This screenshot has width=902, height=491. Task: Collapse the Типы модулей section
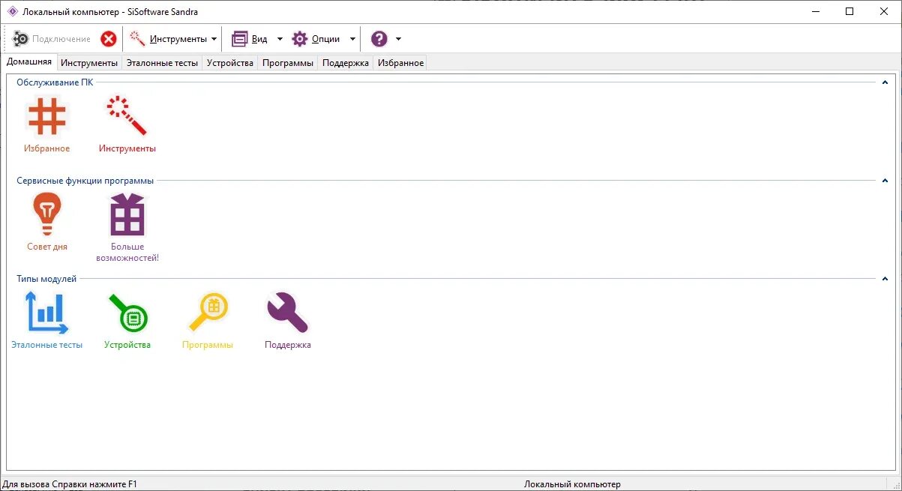tap(885, 279)
